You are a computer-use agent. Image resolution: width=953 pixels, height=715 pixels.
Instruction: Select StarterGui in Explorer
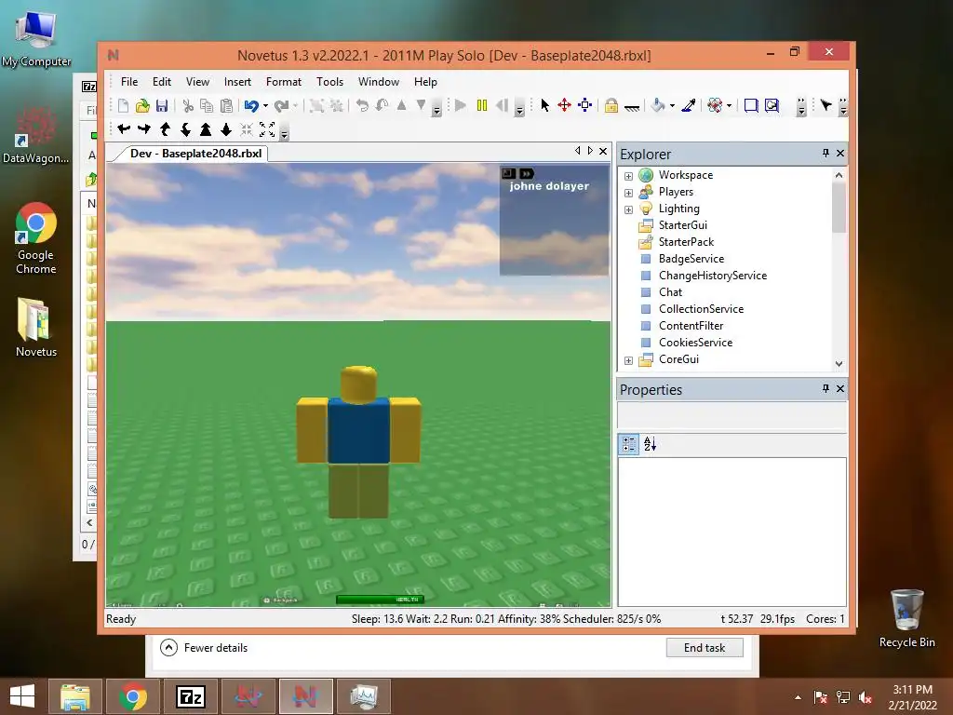pos(682,225)
